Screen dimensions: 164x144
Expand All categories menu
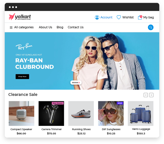[24, 27]
